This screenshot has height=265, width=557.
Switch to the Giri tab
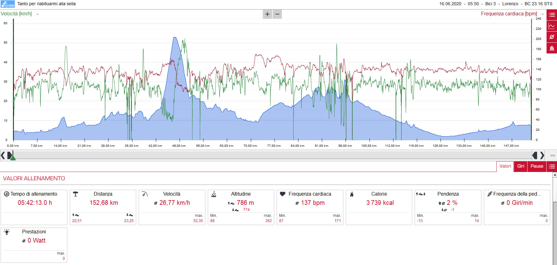click(x=521, y=166)
